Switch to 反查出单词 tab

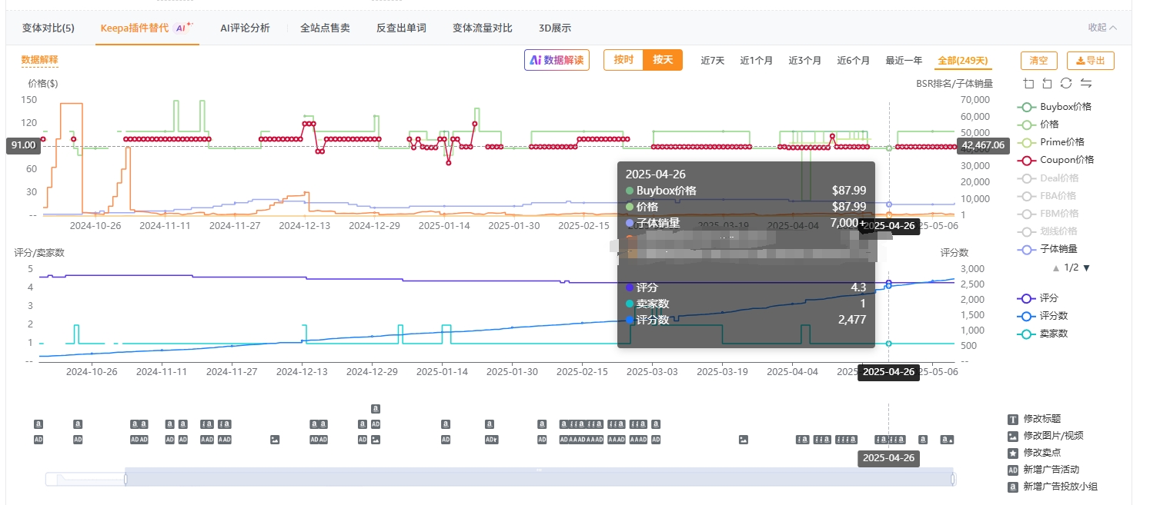(x=401, y=28)
